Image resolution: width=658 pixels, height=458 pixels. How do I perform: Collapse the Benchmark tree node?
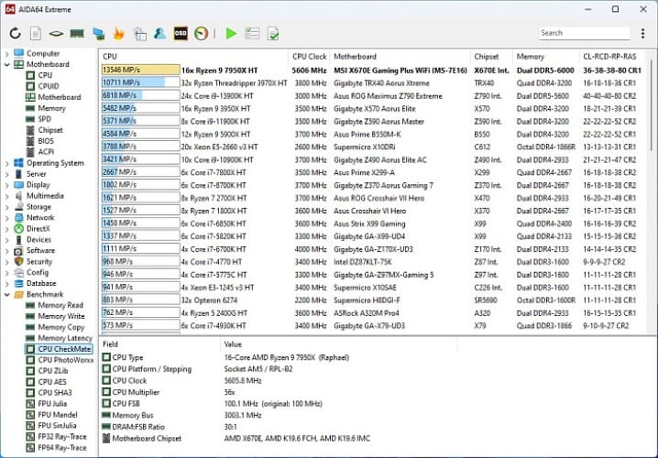coord(7,295)
